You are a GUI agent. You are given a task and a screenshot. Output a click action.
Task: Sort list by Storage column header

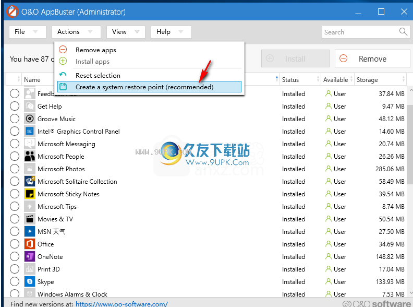380,80
